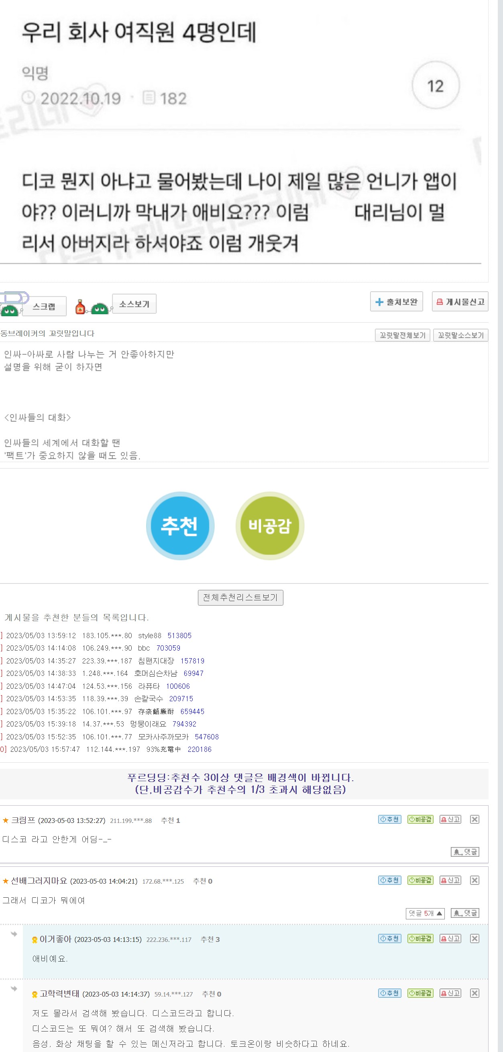Viewport: 503px width, 1052px height.
Task: Recommend 고학력변태's reply with 추천 icon
Action: tap(389, 993)
